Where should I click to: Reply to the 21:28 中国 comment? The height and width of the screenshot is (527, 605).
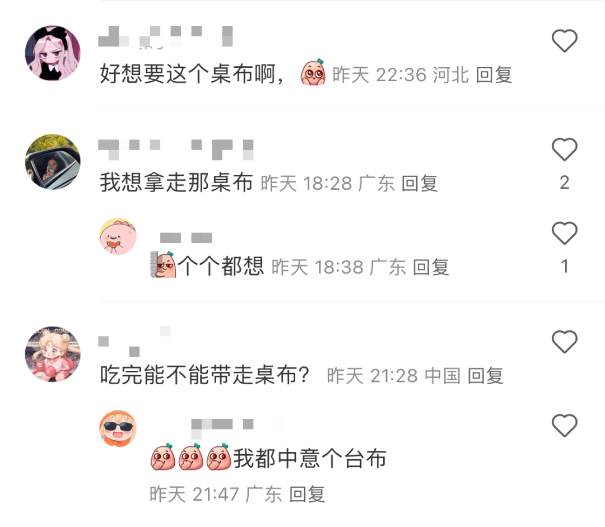485,376
